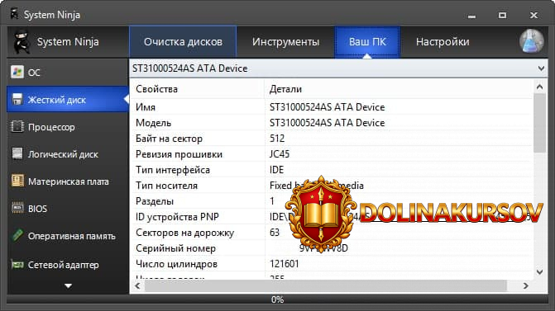Click the JC45 firmware value
Viewport: 555px width, 311px height.
(x=280, y=154)
